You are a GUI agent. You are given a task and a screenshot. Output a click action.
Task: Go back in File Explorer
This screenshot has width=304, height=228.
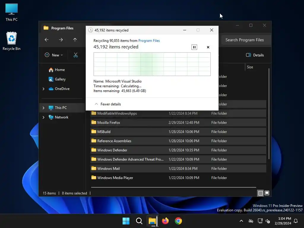pos(47,40)
